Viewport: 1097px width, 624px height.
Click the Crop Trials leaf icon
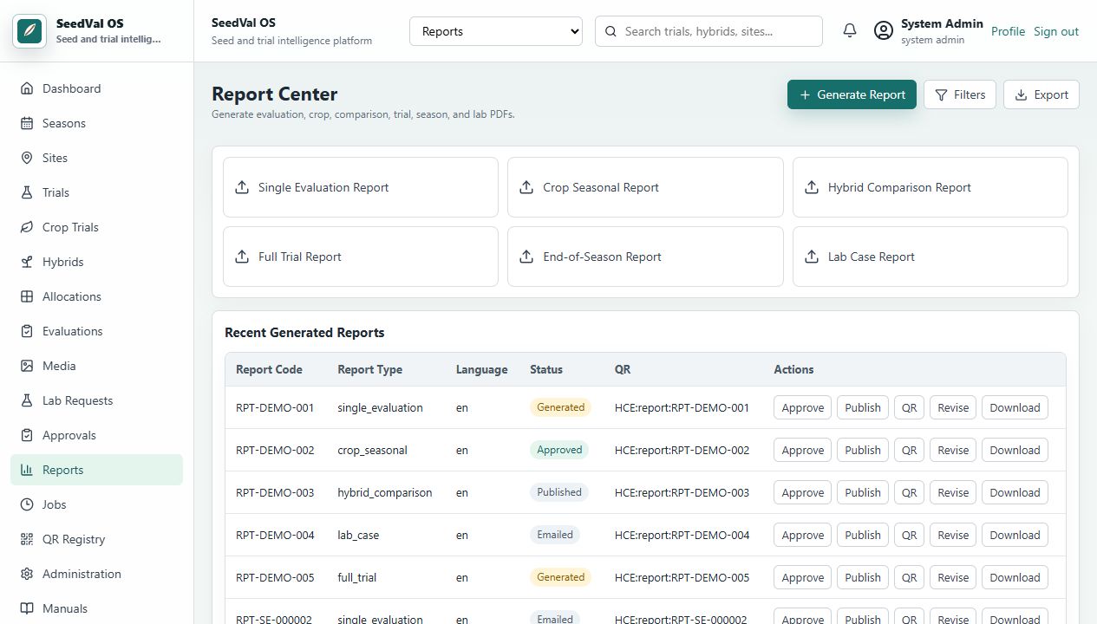click(x=27, y=227)
